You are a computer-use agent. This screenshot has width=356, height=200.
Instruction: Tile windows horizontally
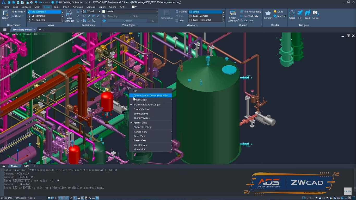[250, 12]
